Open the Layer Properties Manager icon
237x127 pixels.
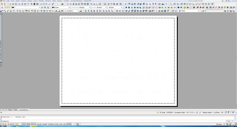(x=2, y=7)
